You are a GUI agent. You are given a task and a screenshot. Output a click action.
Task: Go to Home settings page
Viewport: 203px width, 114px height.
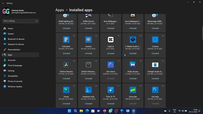21,28
